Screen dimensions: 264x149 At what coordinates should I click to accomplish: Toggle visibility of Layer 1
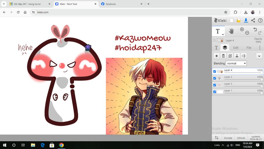(x=214, y=92)
